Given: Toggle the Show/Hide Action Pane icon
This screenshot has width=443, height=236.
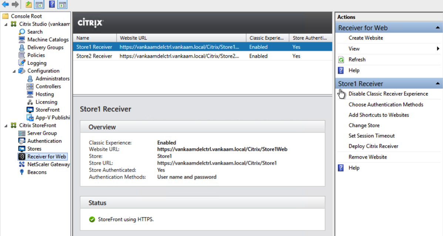Looking at the screenshot, I should [x=63, y=4].
